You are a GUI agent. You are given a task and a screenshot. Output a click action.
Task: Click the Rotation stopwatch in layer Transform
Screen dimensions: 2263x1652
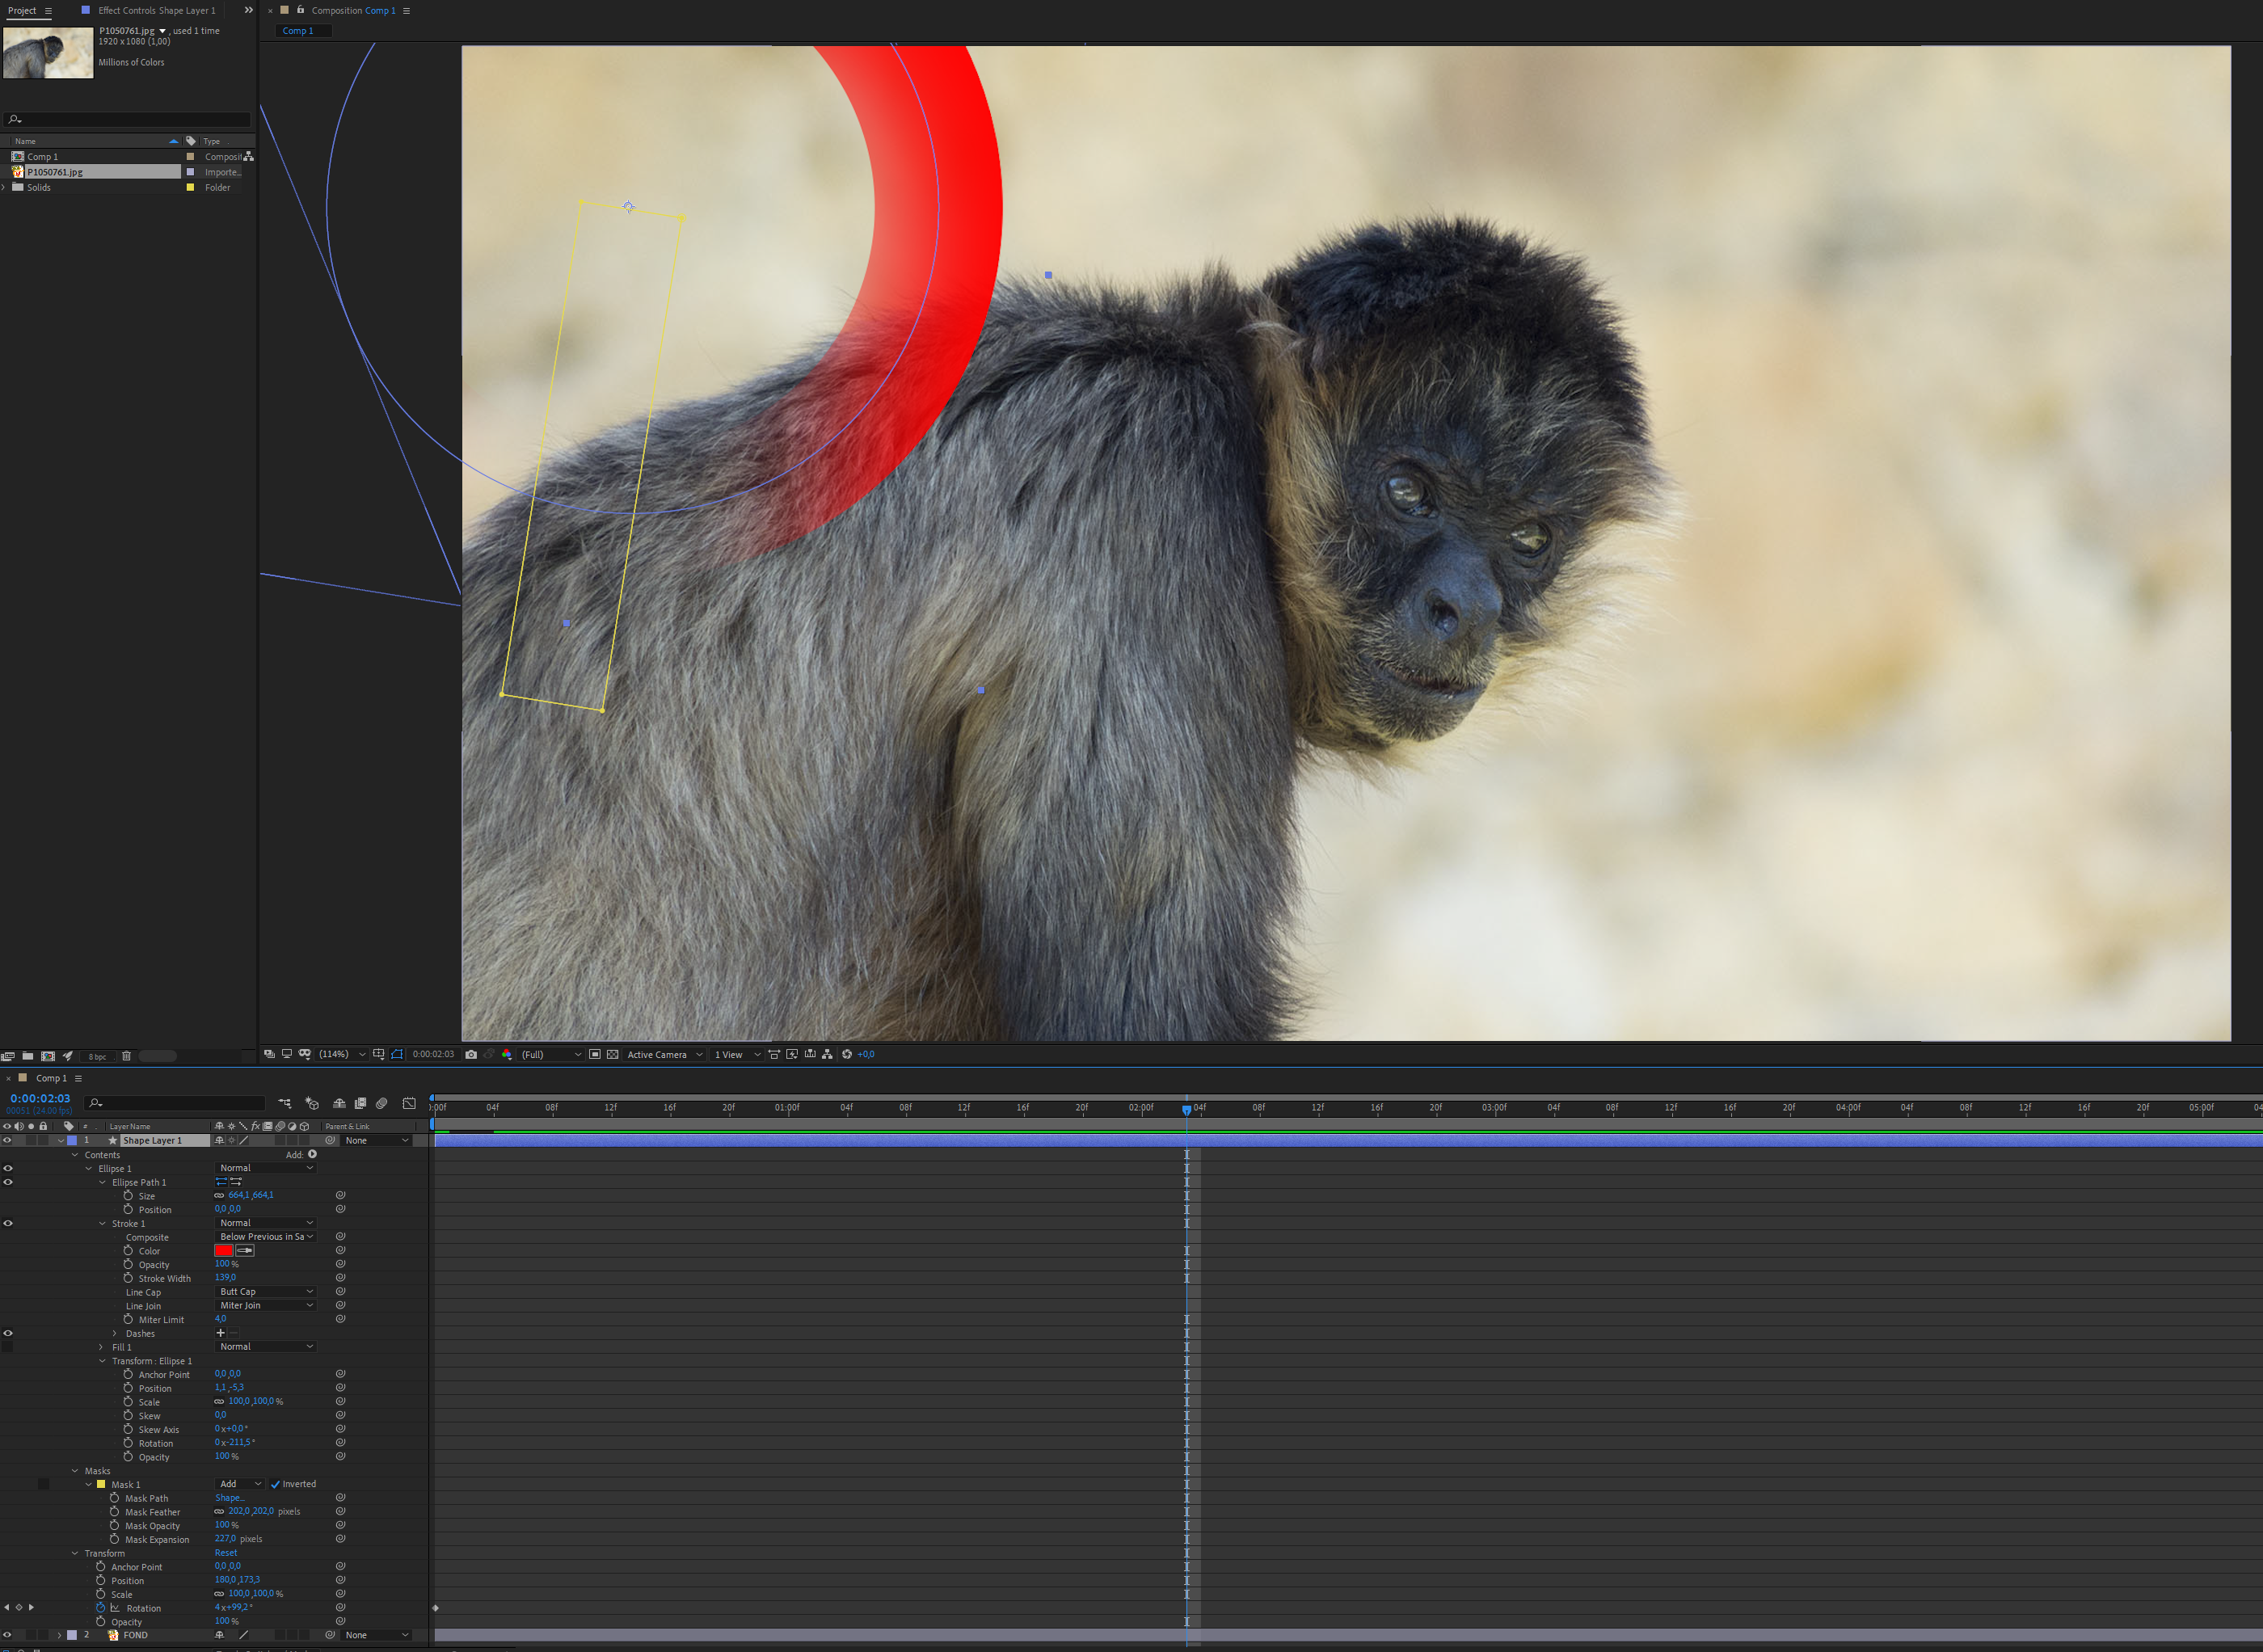[x=100, y=1607]
